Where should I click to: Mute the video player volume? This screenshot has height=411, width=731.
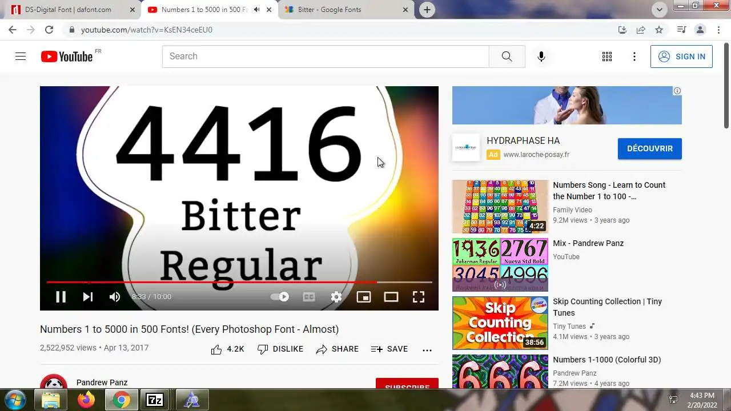point(115,297)
